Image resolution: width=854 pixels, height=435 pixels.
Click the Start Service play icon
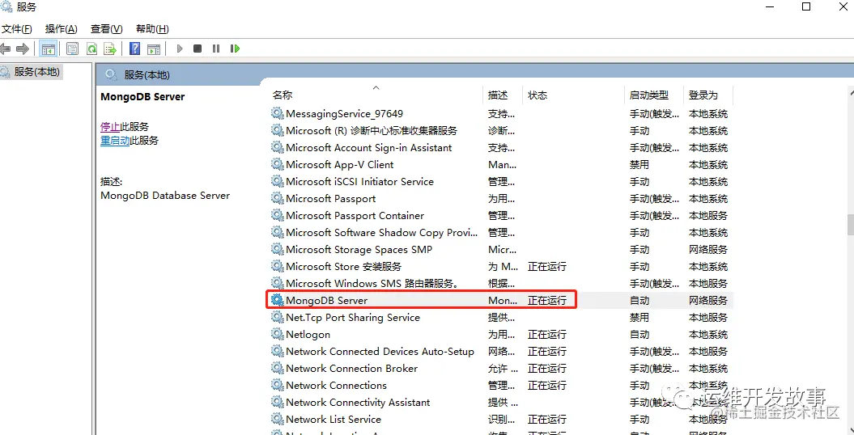180,49
